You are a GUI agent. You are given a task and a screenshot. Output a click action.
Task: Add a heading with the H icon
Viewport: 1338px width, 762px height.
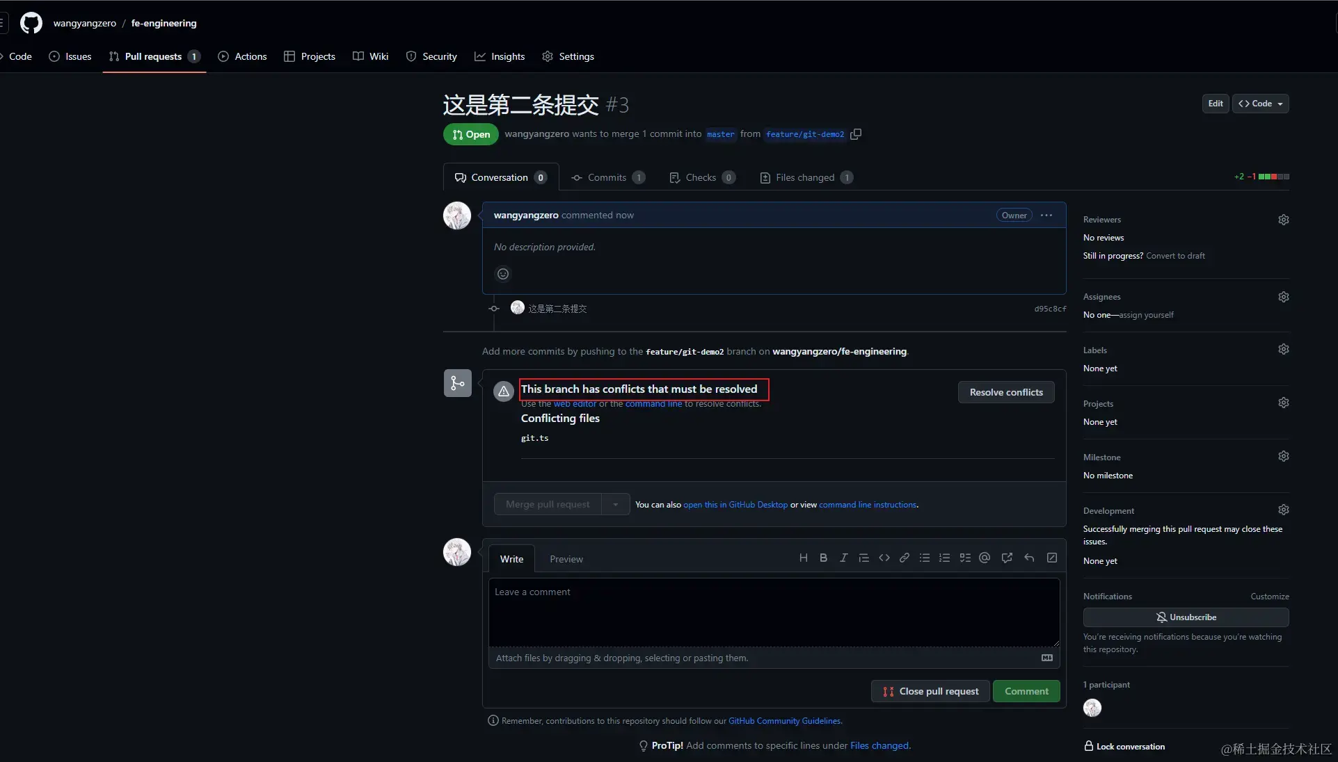coord(803,558)
